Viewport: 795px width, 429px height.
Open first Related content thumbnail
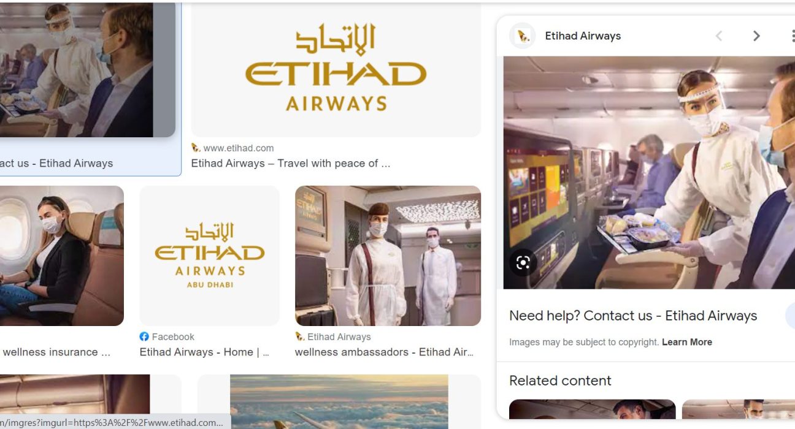tap(593, 409)
